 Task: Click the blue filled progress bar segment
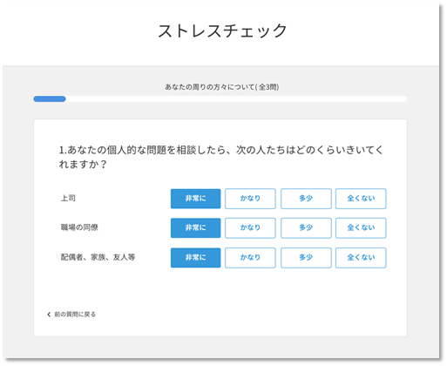click(50, 99)
